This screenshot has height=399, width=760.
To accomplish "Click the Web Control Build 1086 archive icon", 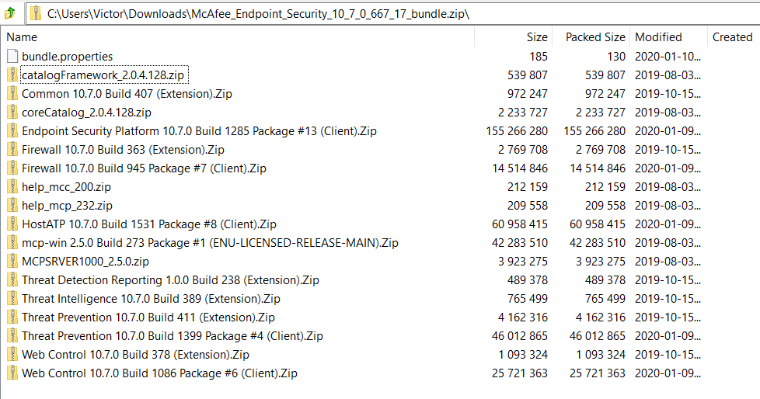I will [x=12, y=373].
